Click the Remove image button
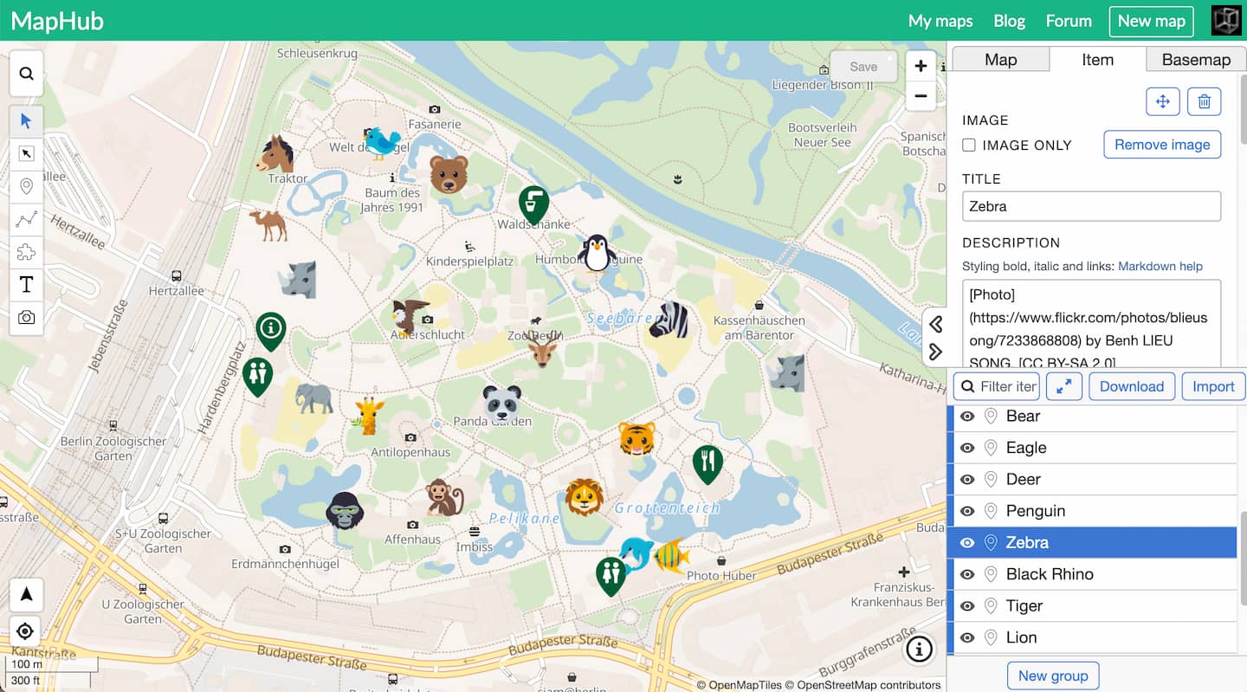This screenshot has height=692, width=1247. tap(1161, 145)
